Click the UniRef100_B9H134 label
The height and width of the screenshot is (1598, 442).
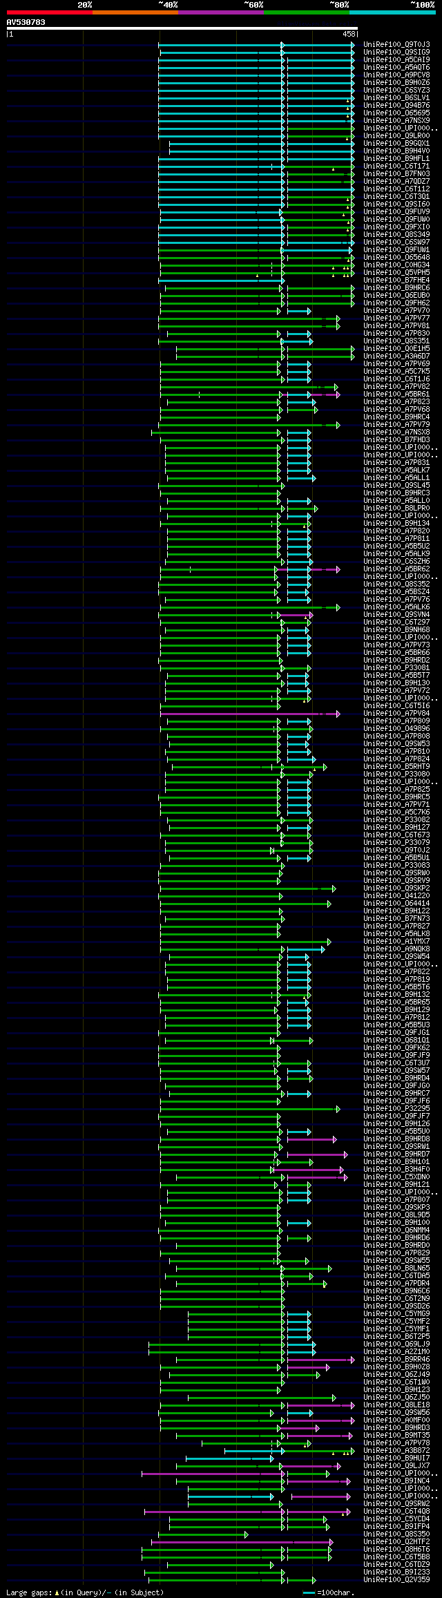click(396, 523)
